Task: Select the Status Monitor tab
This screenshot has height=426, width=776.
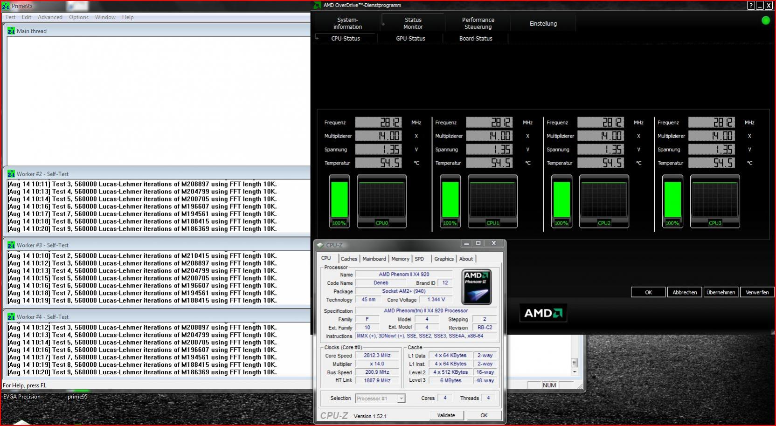Action: 413,23
